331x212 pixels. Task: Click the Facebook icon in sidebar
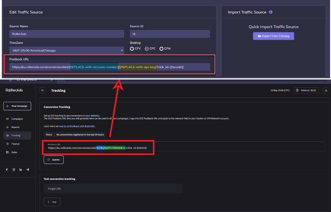tap(7, 170)
